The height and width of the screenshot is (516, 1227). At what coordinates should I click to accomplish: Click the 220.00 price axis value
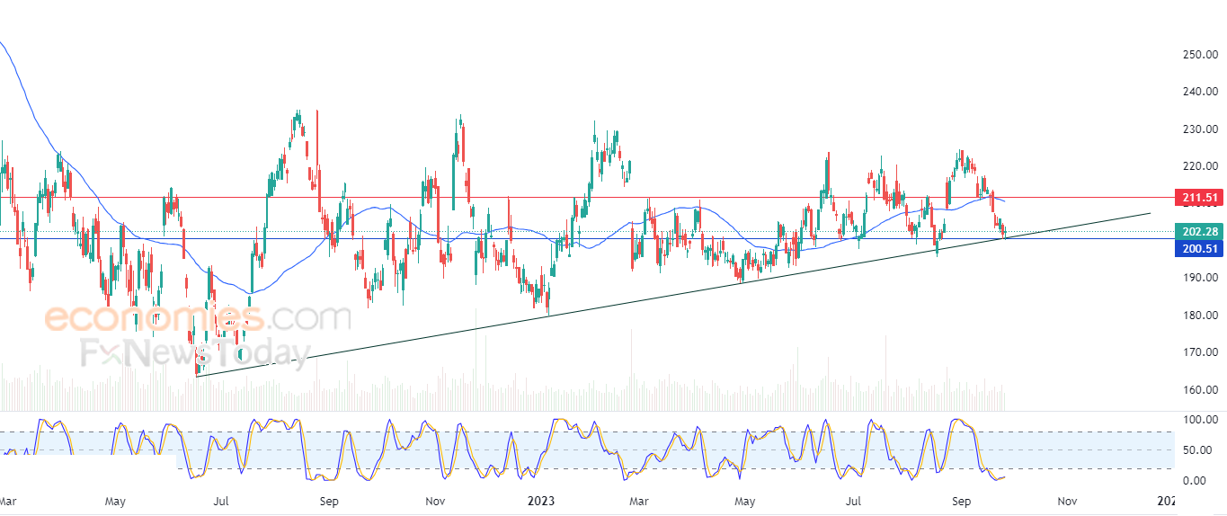pyautogui.click(x=1201, y=166)
